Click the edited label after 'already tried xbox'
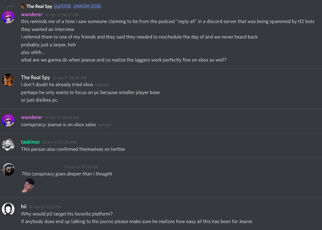Screen dimensions: 322x230 102,85
